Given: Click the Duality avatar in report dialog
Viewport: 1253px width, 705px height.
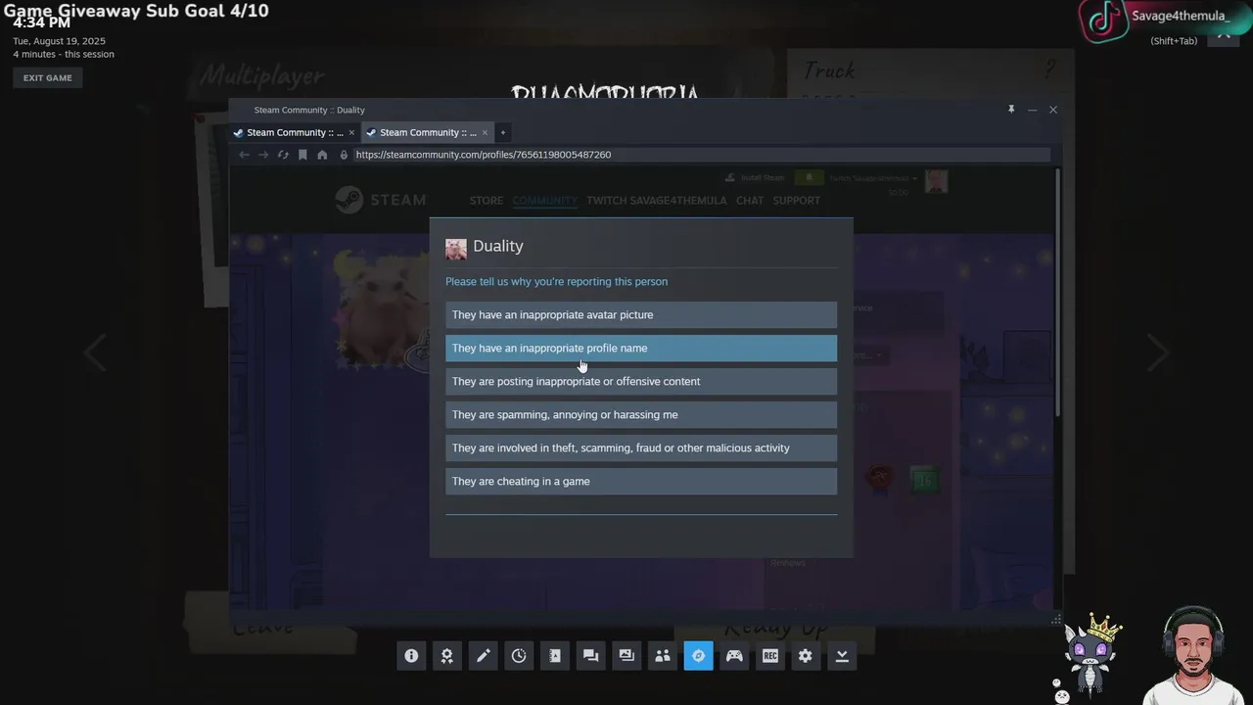Looking at the screenshot, I should [456, 249].
